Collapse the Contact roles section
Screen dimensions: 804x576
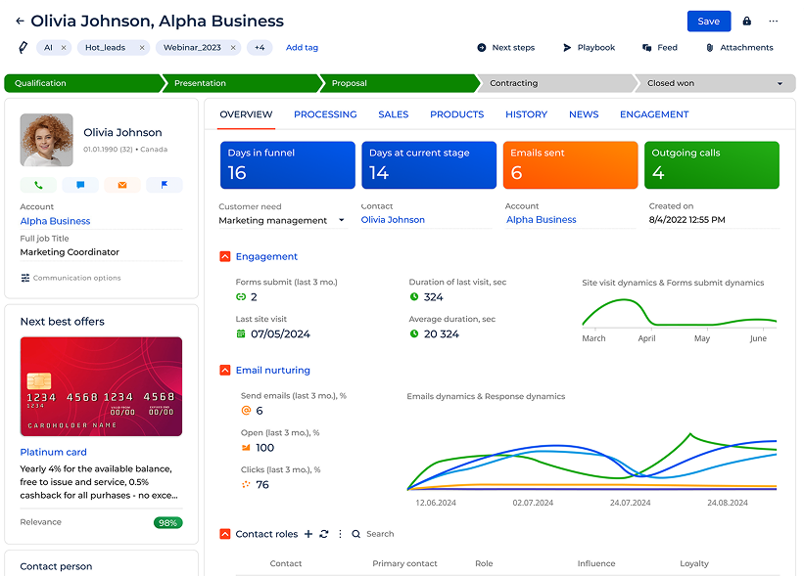(x=224, y=534)
